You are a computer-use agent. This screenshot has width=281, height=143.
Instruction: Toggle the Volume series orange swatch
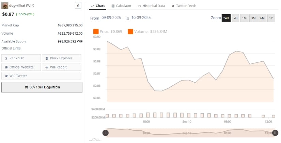(x=130, y=32)
